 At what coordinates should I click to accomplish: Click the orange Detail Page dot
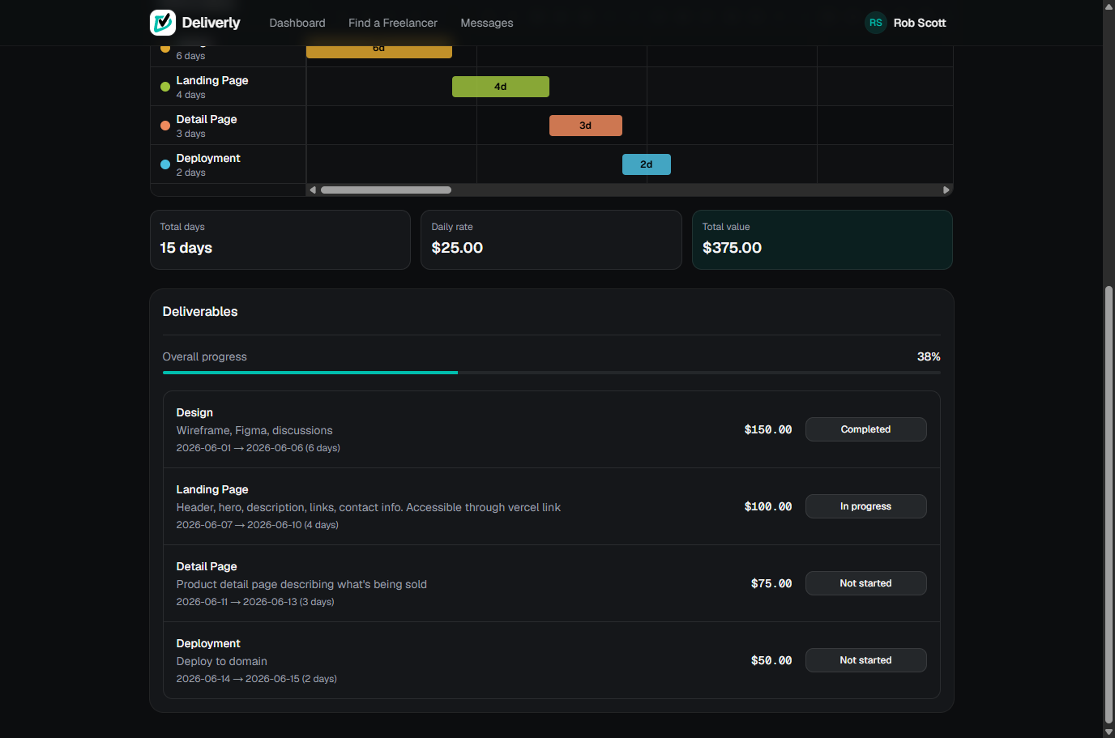[165, 126]
